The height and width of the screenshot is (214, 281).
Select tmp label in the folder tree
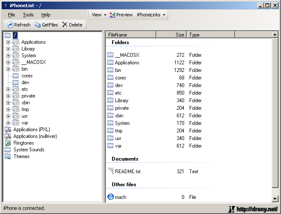coord(25,109)
